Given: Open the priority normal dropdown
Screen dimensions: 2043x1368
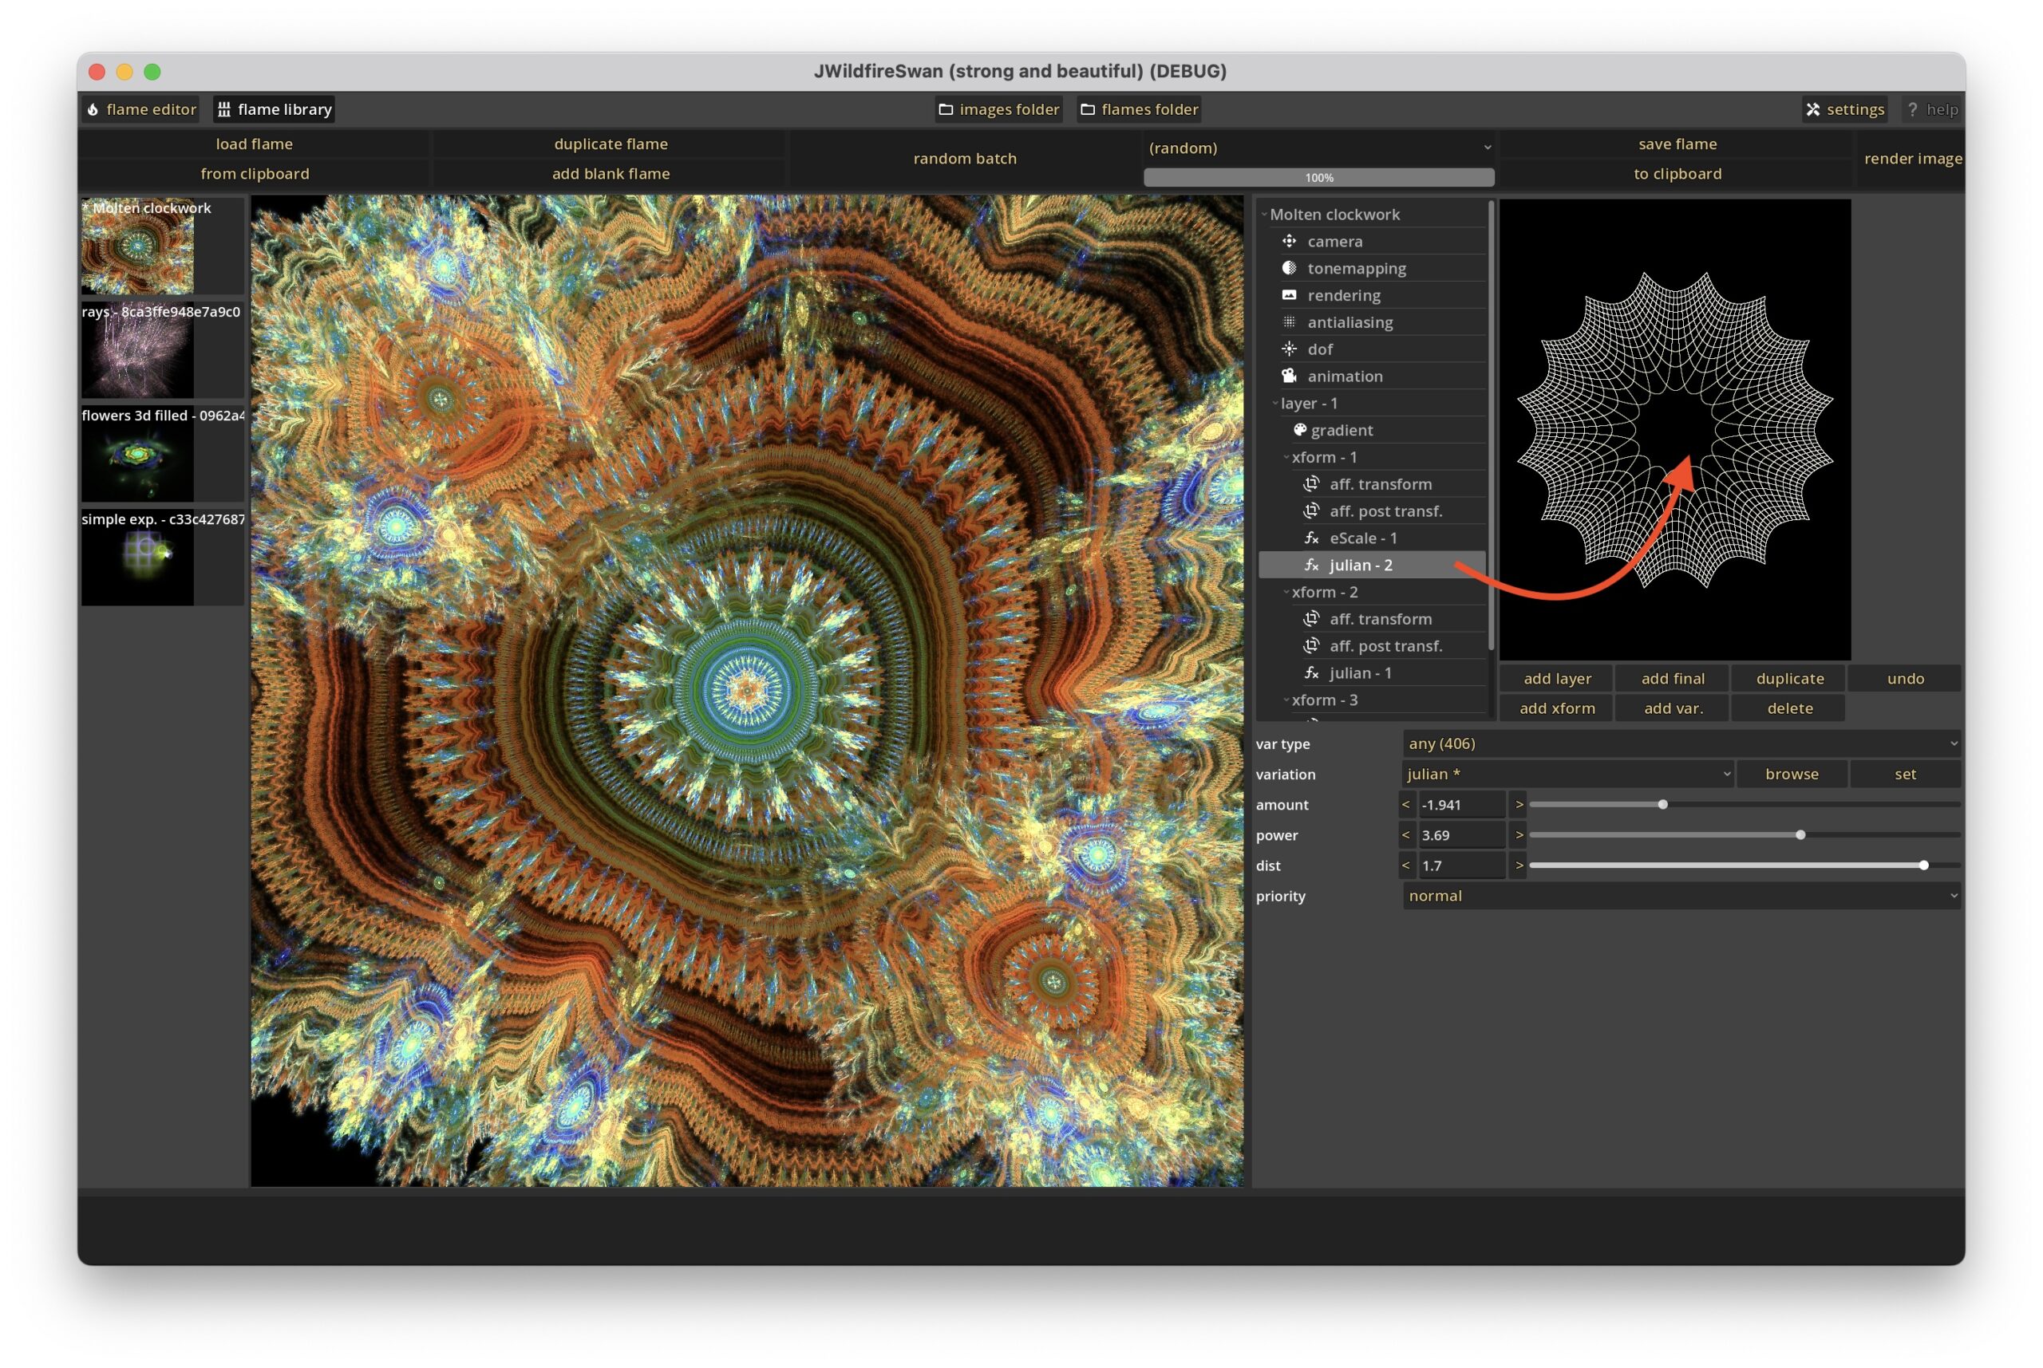Looking at the screenshot, I should point(1681,896).
